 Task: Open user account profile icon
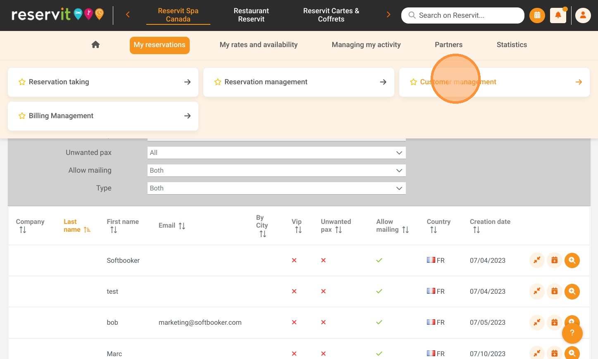[x=583, y=15]
